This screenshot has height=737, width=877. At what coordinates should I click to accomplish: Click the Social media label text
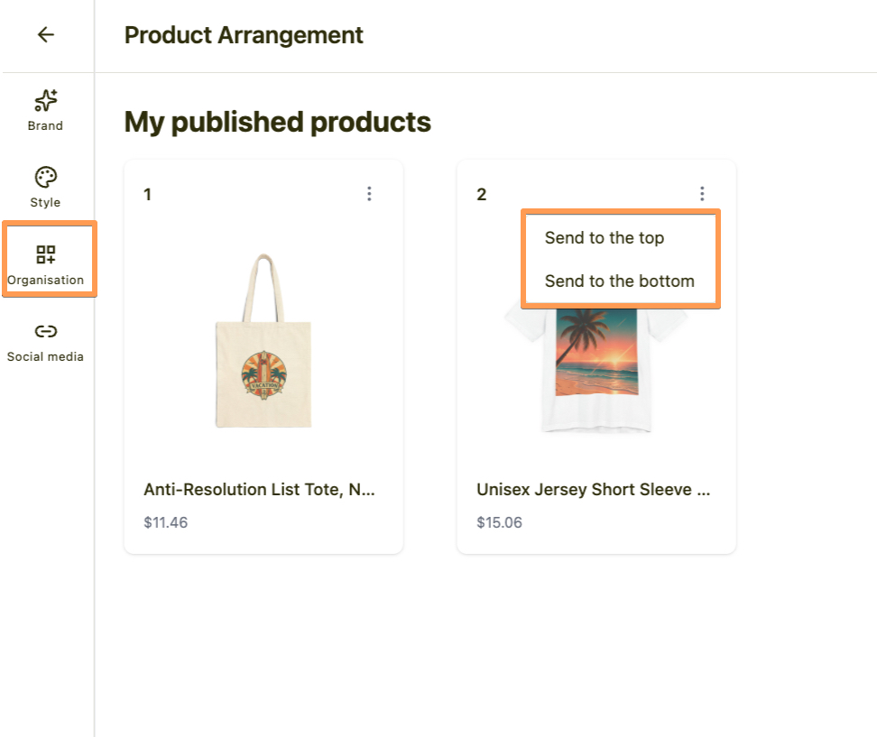click(45, 356)
